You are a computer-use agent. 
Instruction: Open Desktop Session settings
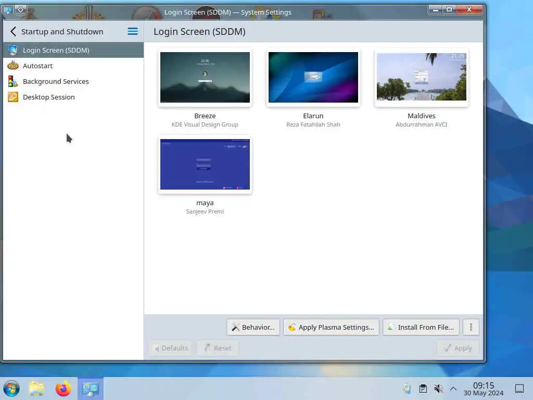[x=73, y=97]
